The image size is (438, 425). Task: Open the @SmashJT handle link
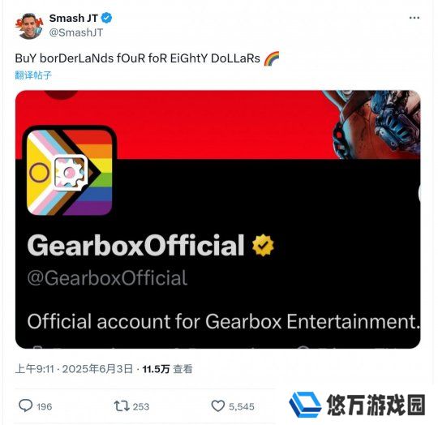pyautogui.click(x=76, y=32)
